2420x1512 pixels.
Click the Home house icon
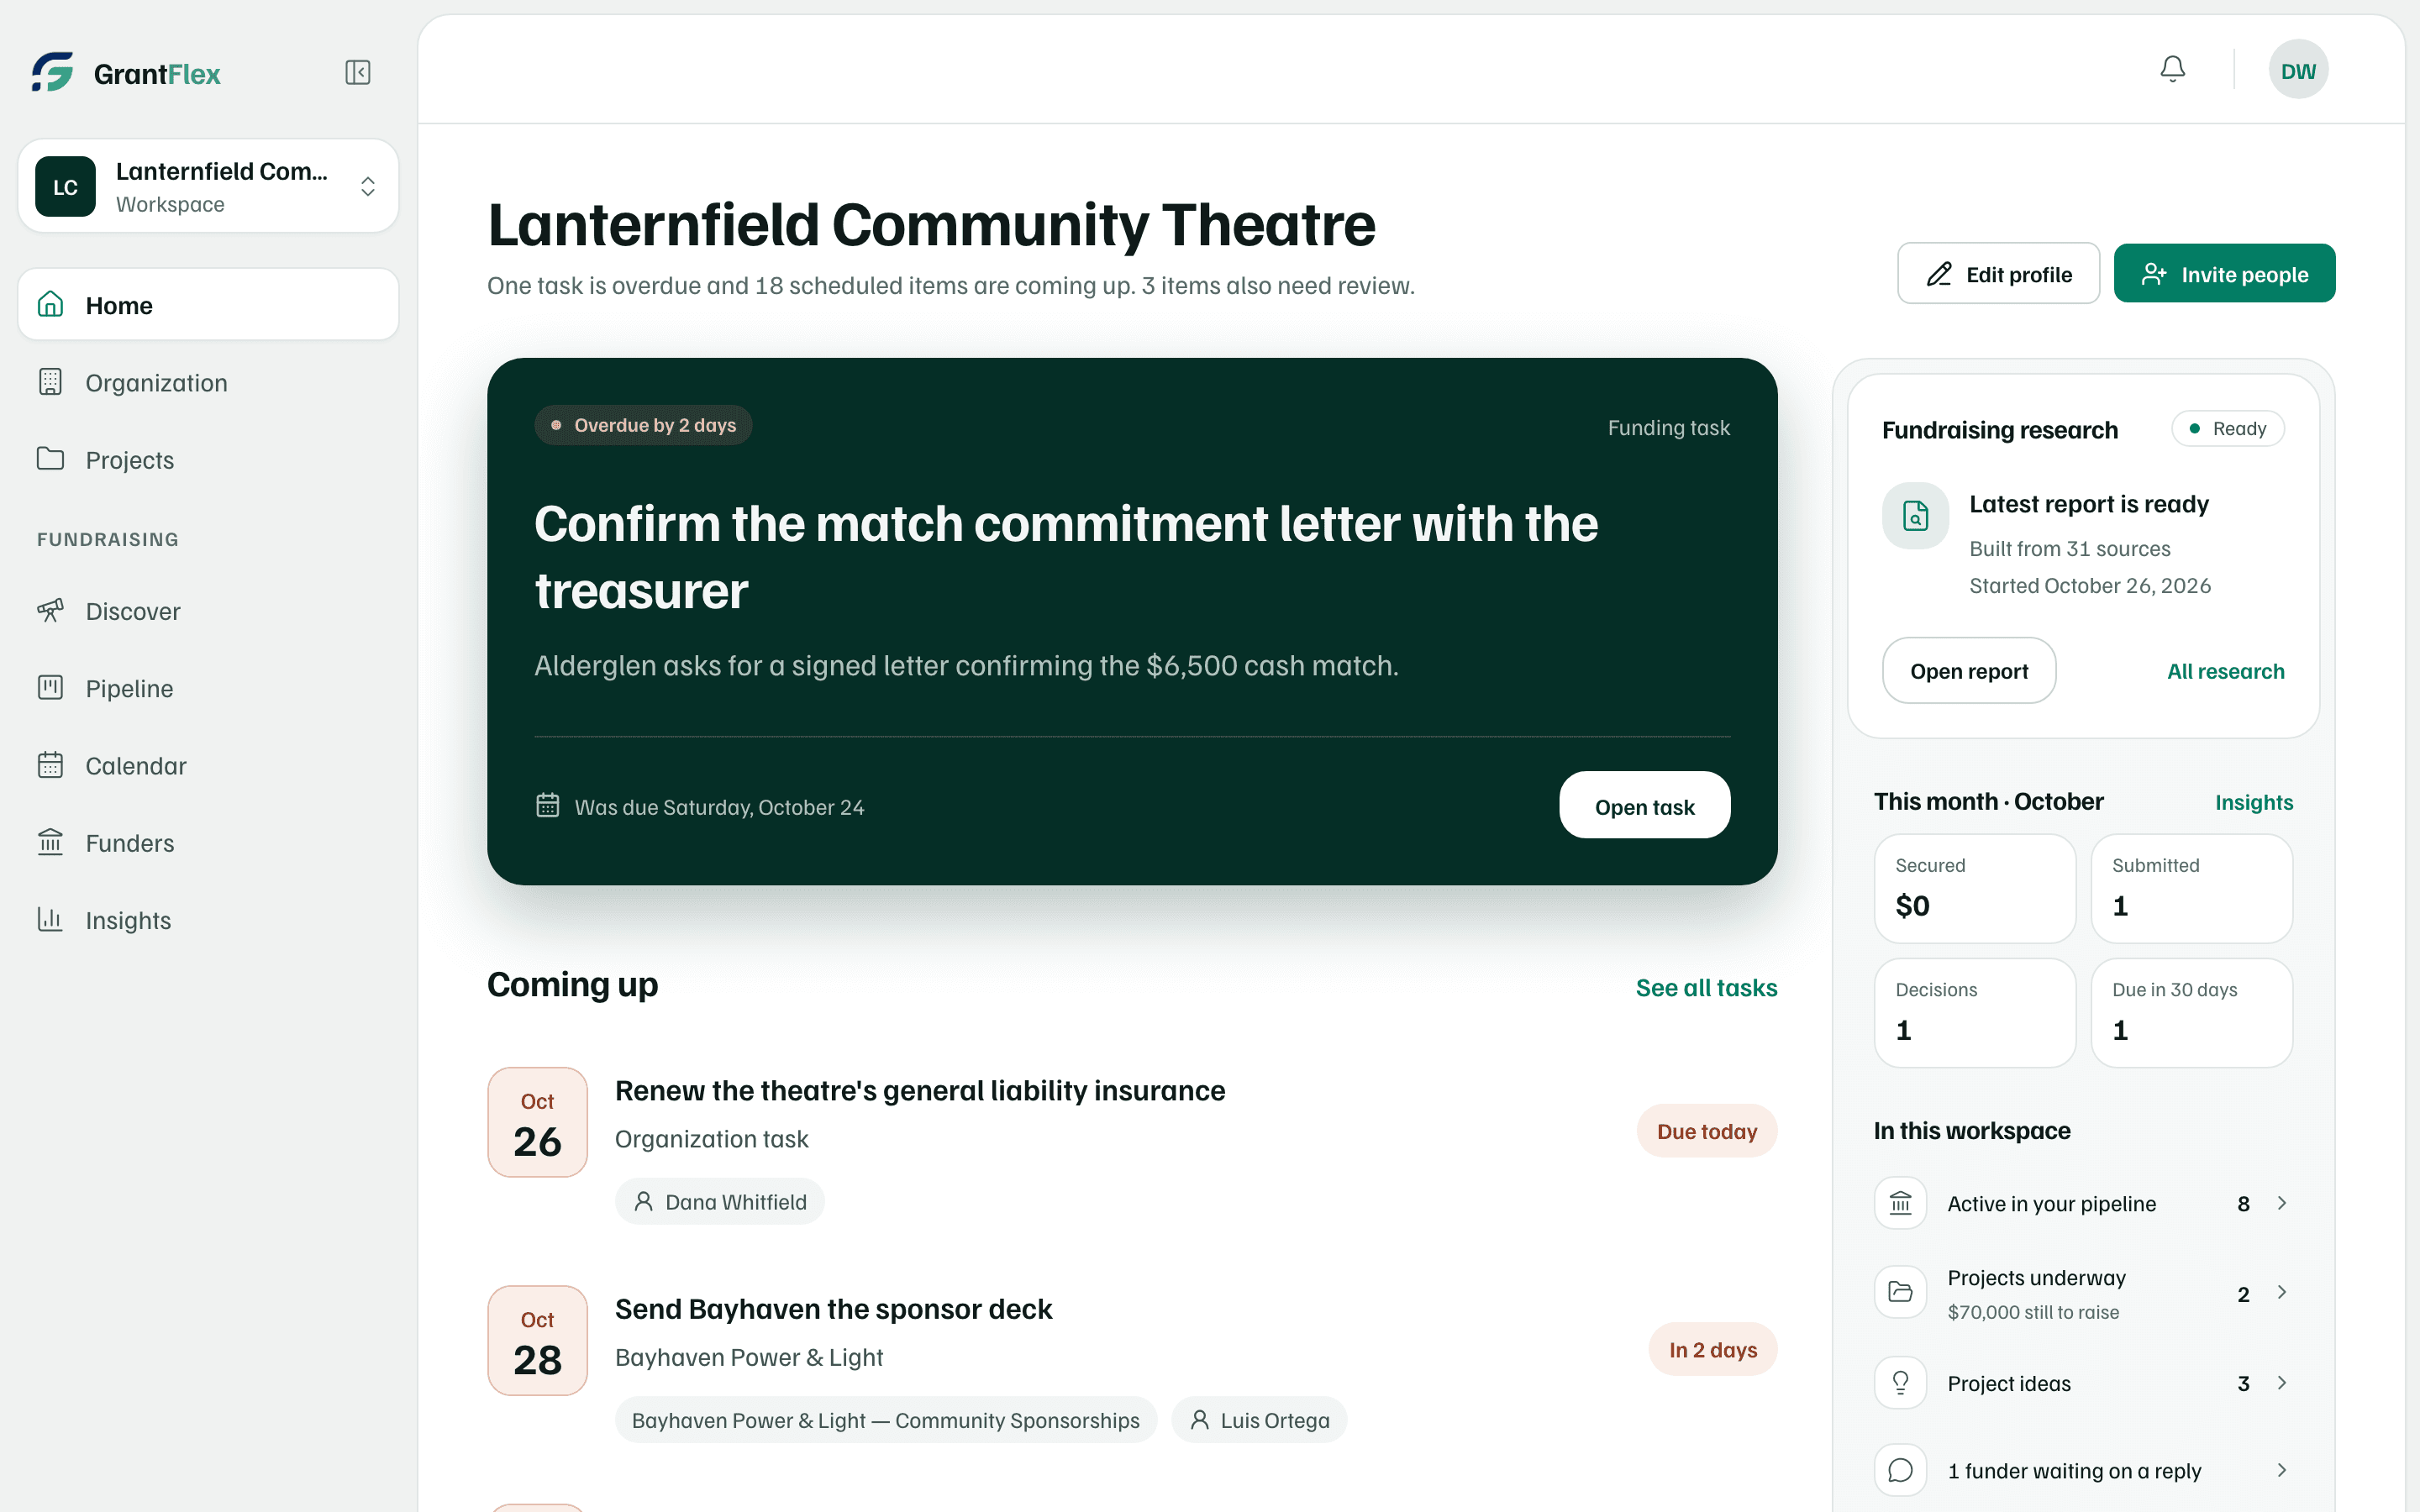click(x=50, y=304)
